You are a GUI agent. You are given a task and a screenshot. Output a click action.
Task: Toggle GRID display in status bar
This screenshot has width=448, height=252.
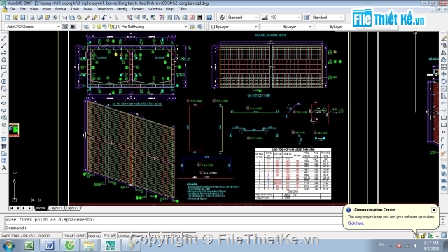tap(81, 236)
